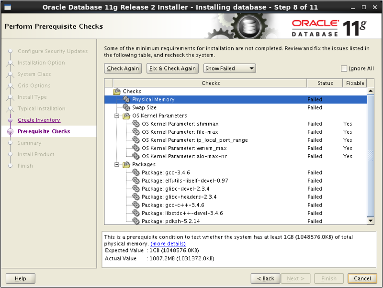The height and width of the screenshot is (288, 383).
Task: Sort by the Status column header
Action: 325,83
